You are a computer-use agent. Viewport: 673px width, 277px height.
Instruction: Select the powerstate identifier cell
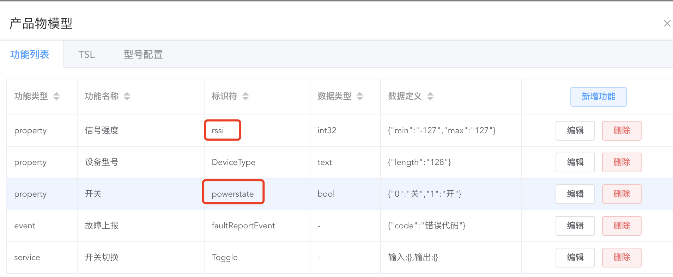(233, 194)
